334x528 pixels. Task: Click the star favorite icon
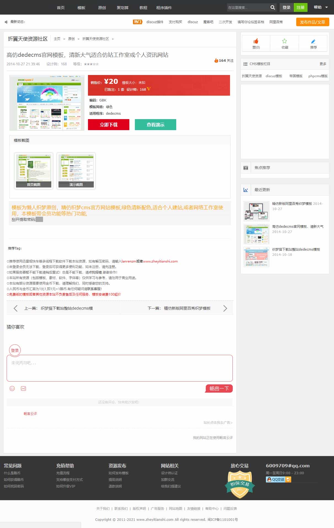(284, 41)
